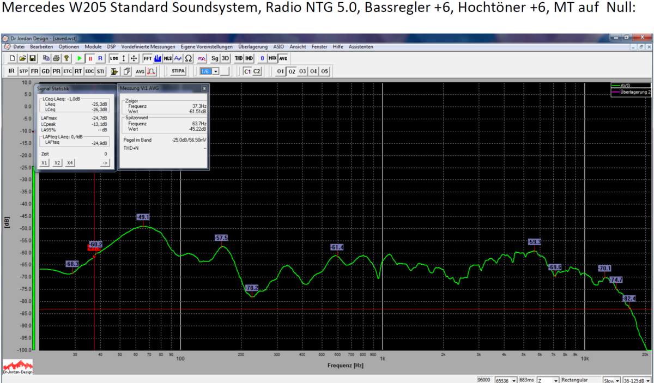The height and width of the screenshot is (383, 654).
Task: Open the DSP menu
Action: [x=111, y=47]
